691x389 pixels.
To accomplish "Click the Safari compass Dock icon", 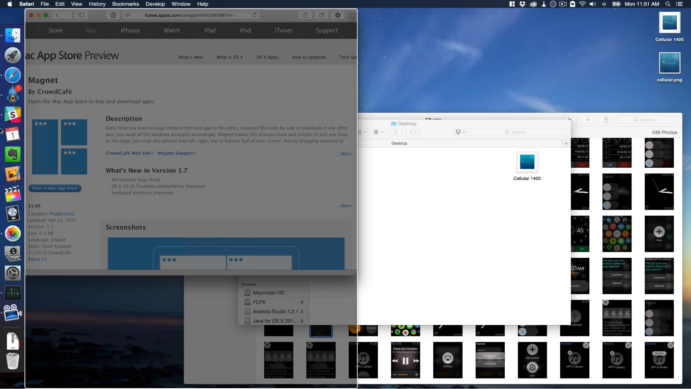I will pos(13,75).
